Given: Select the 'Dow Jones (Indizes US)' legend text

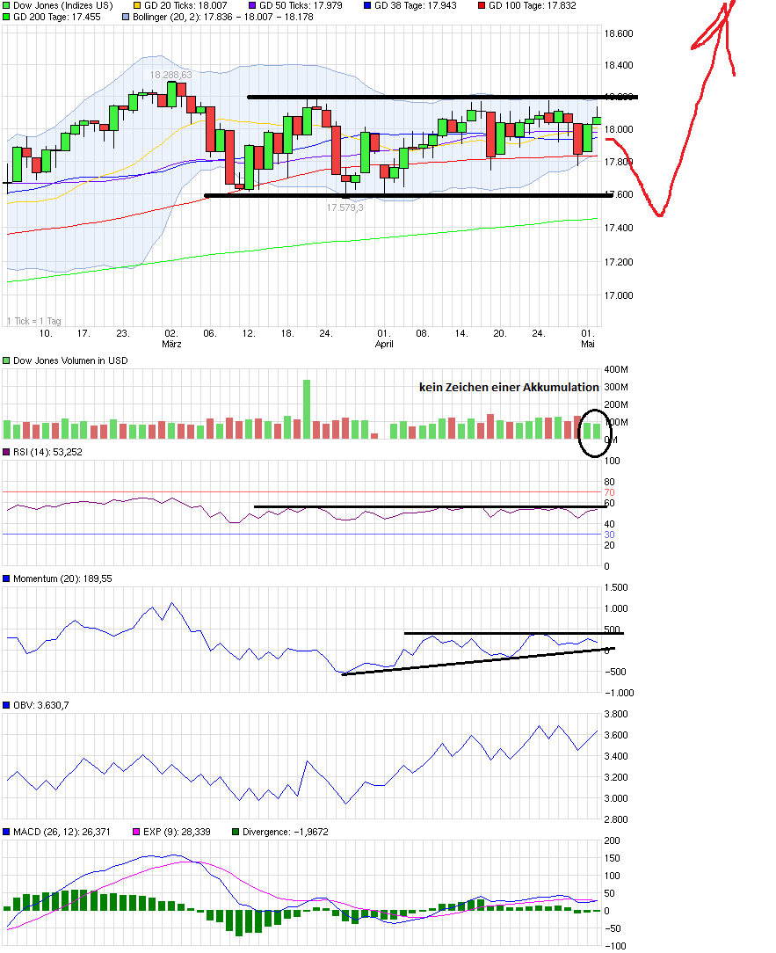Looking at the screenshot, I should [63, 5].
